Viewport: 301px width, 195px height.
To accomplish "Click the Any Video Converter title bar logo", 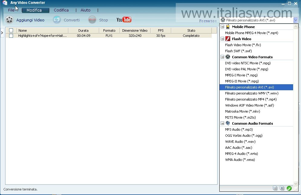I will pos(5,3).
